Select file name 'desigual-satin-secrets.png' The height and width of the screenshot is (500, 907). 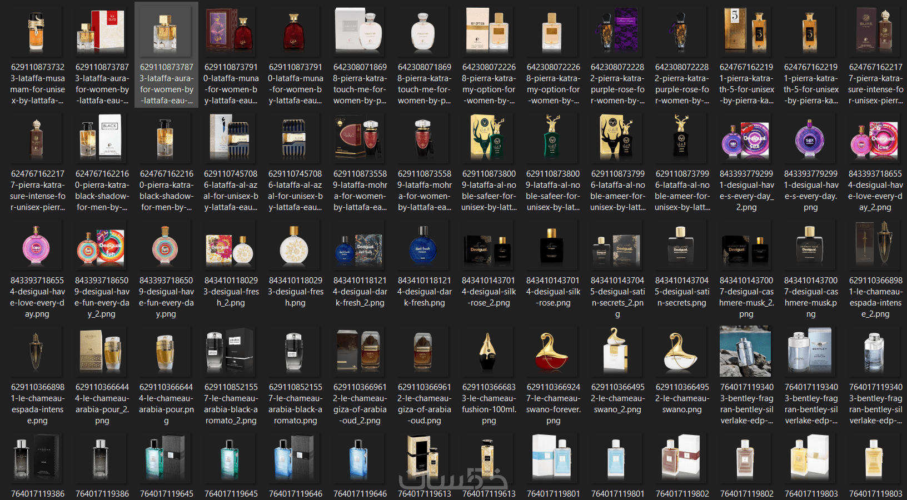[682, 292]
